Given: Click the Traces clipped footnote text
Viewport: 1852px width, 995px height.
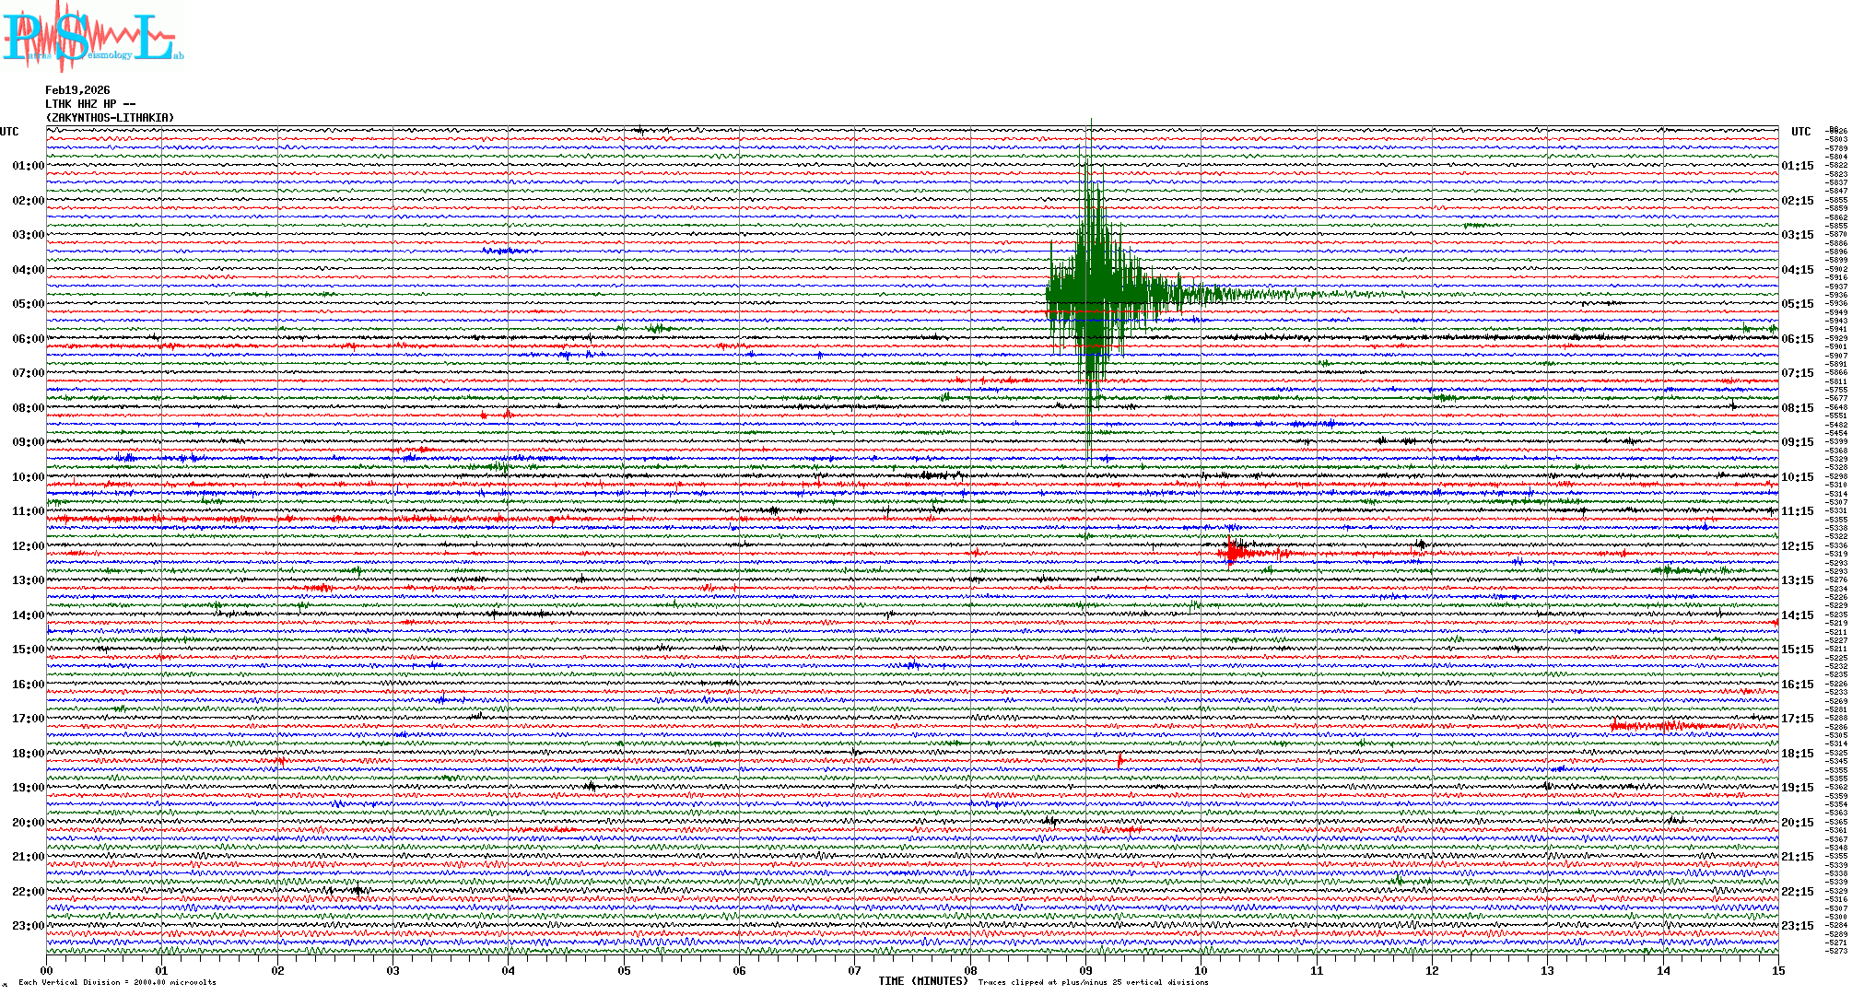Looking at the screenshot, I should pos(1093,982).
